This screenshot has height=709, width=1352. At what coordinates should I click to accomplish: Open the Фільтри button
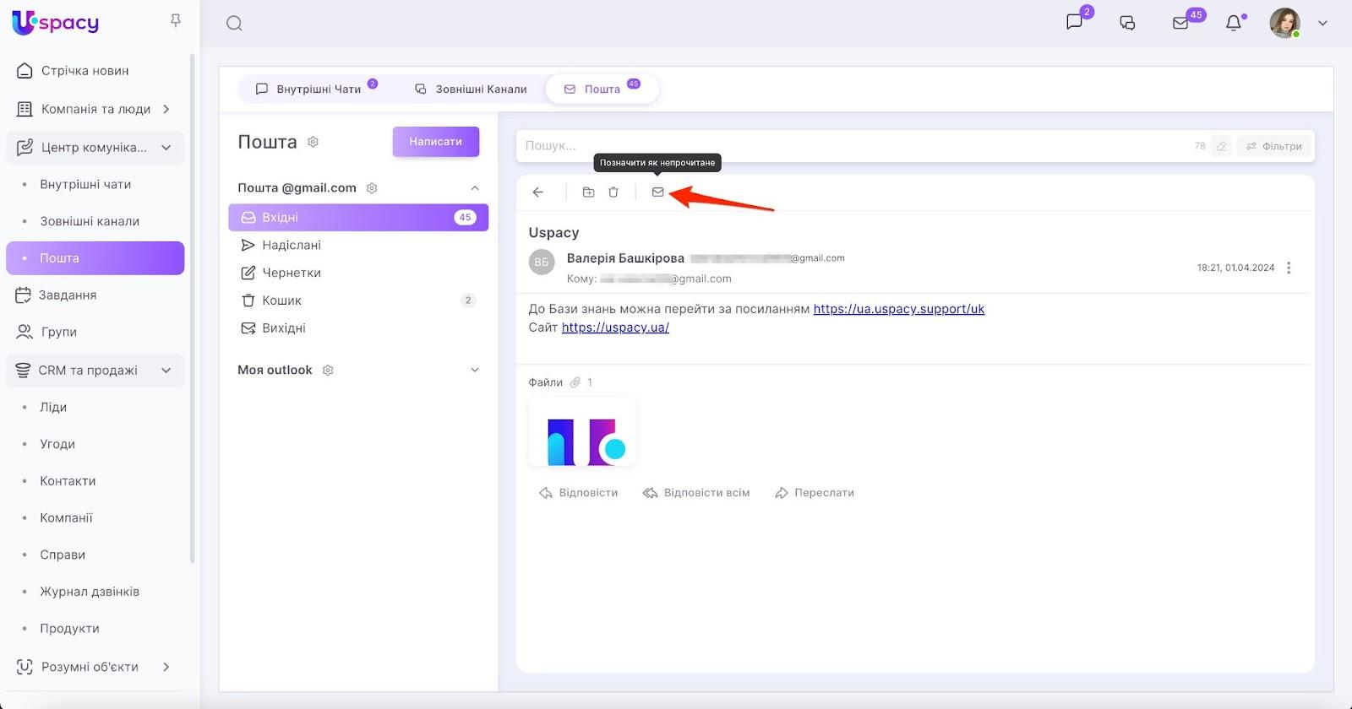click(1274, 146)
